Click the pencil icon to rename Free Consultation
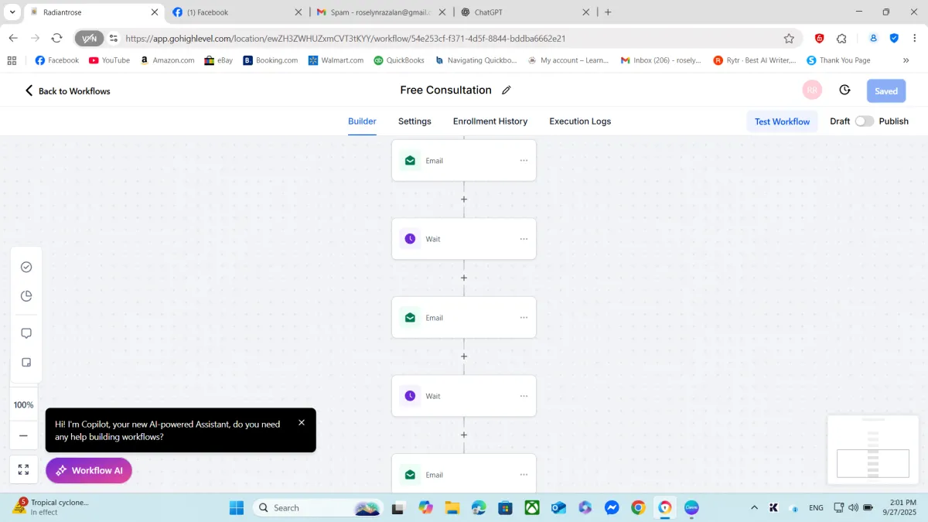 507,90
